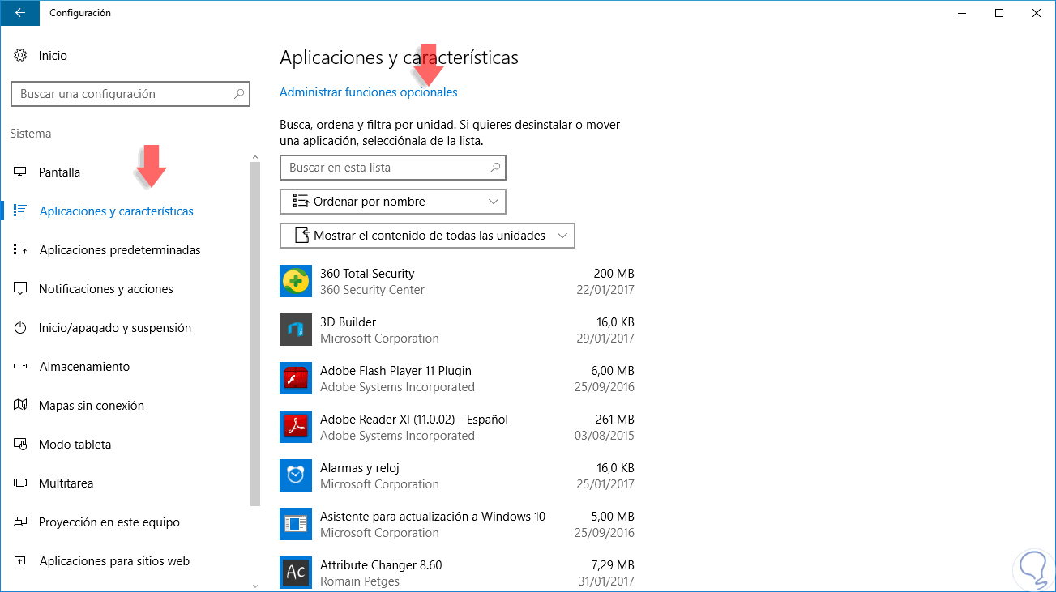Image resolution: width=1056 pixels, height=592 pixels.
Task: Select the 3D Builder app icon
Action: pos(296,330)
